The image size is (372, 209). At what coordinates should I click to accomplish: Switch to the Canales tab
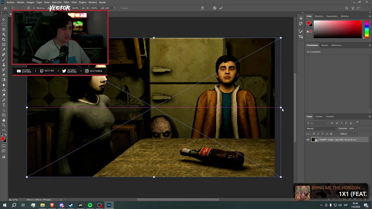click(x=319, y=116)
